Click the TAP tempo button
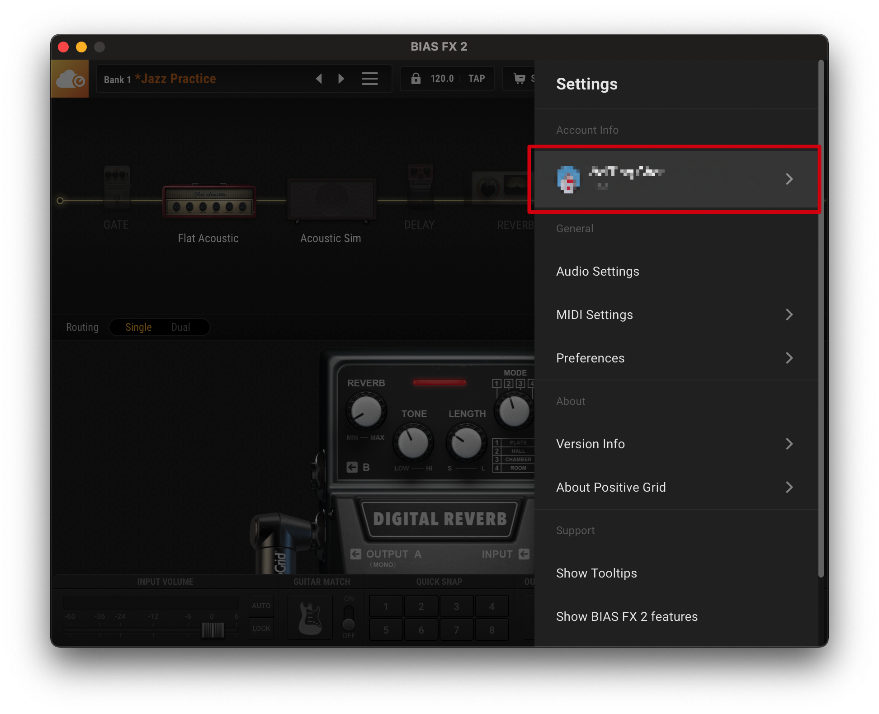This screenshot has width=879, height=714. click(477, 79)
